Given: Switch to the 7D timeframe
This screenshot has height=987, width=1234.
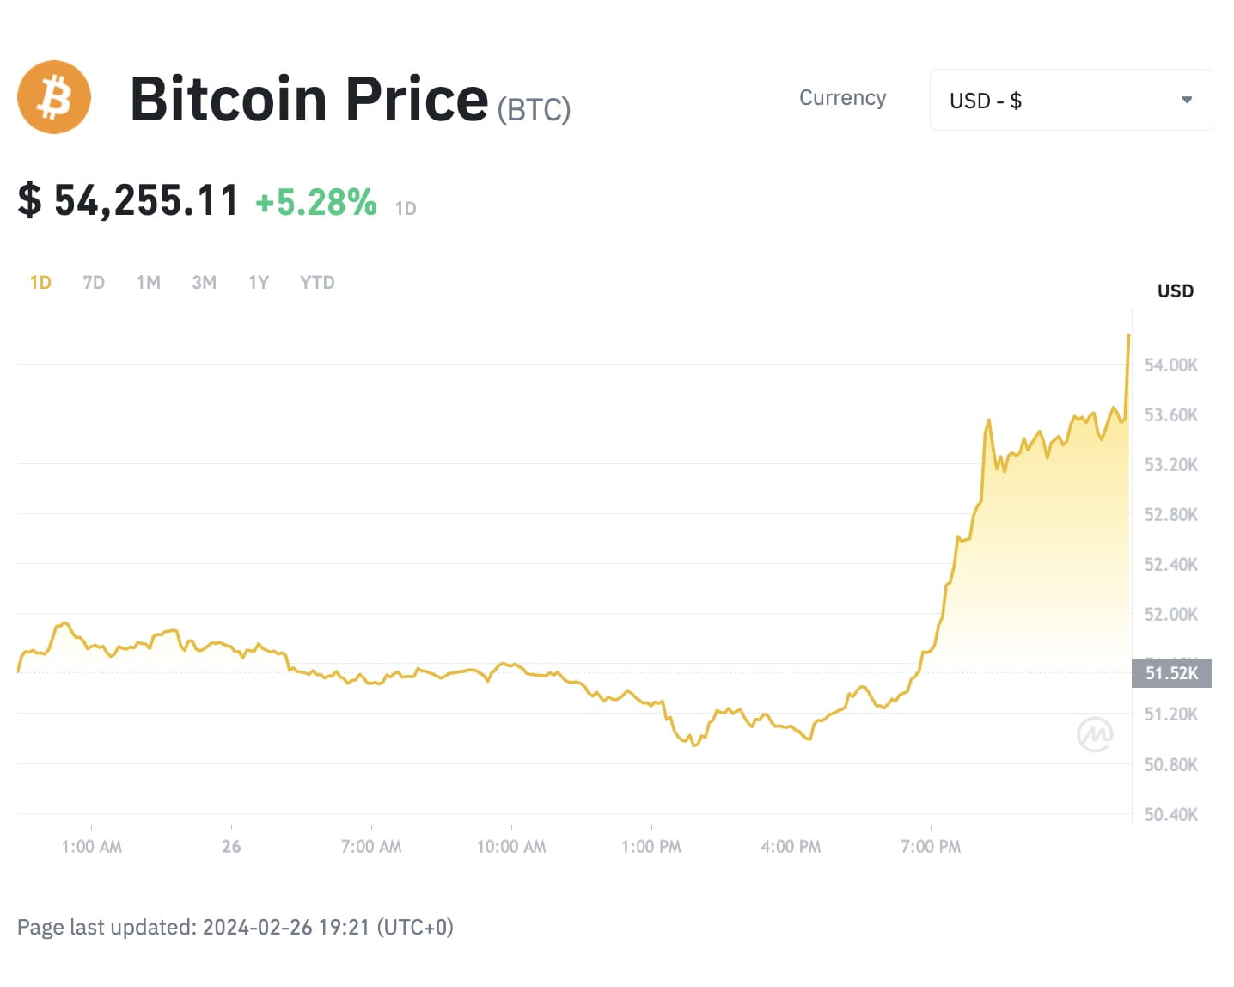Looking at the screenshot, I should click(x=93, y=282).
